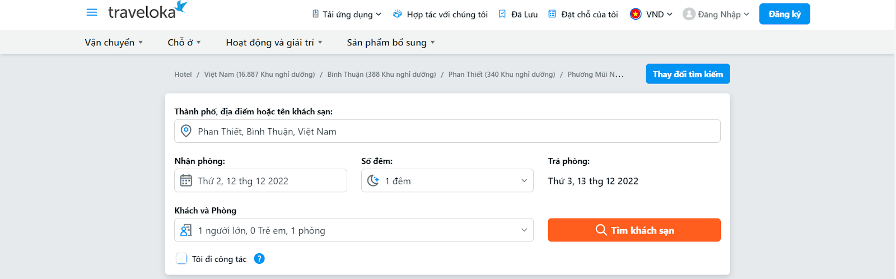The image size is (896, 279).
Task: Click the destination input field
Action: pyautogui.click(x=448, y=131)
